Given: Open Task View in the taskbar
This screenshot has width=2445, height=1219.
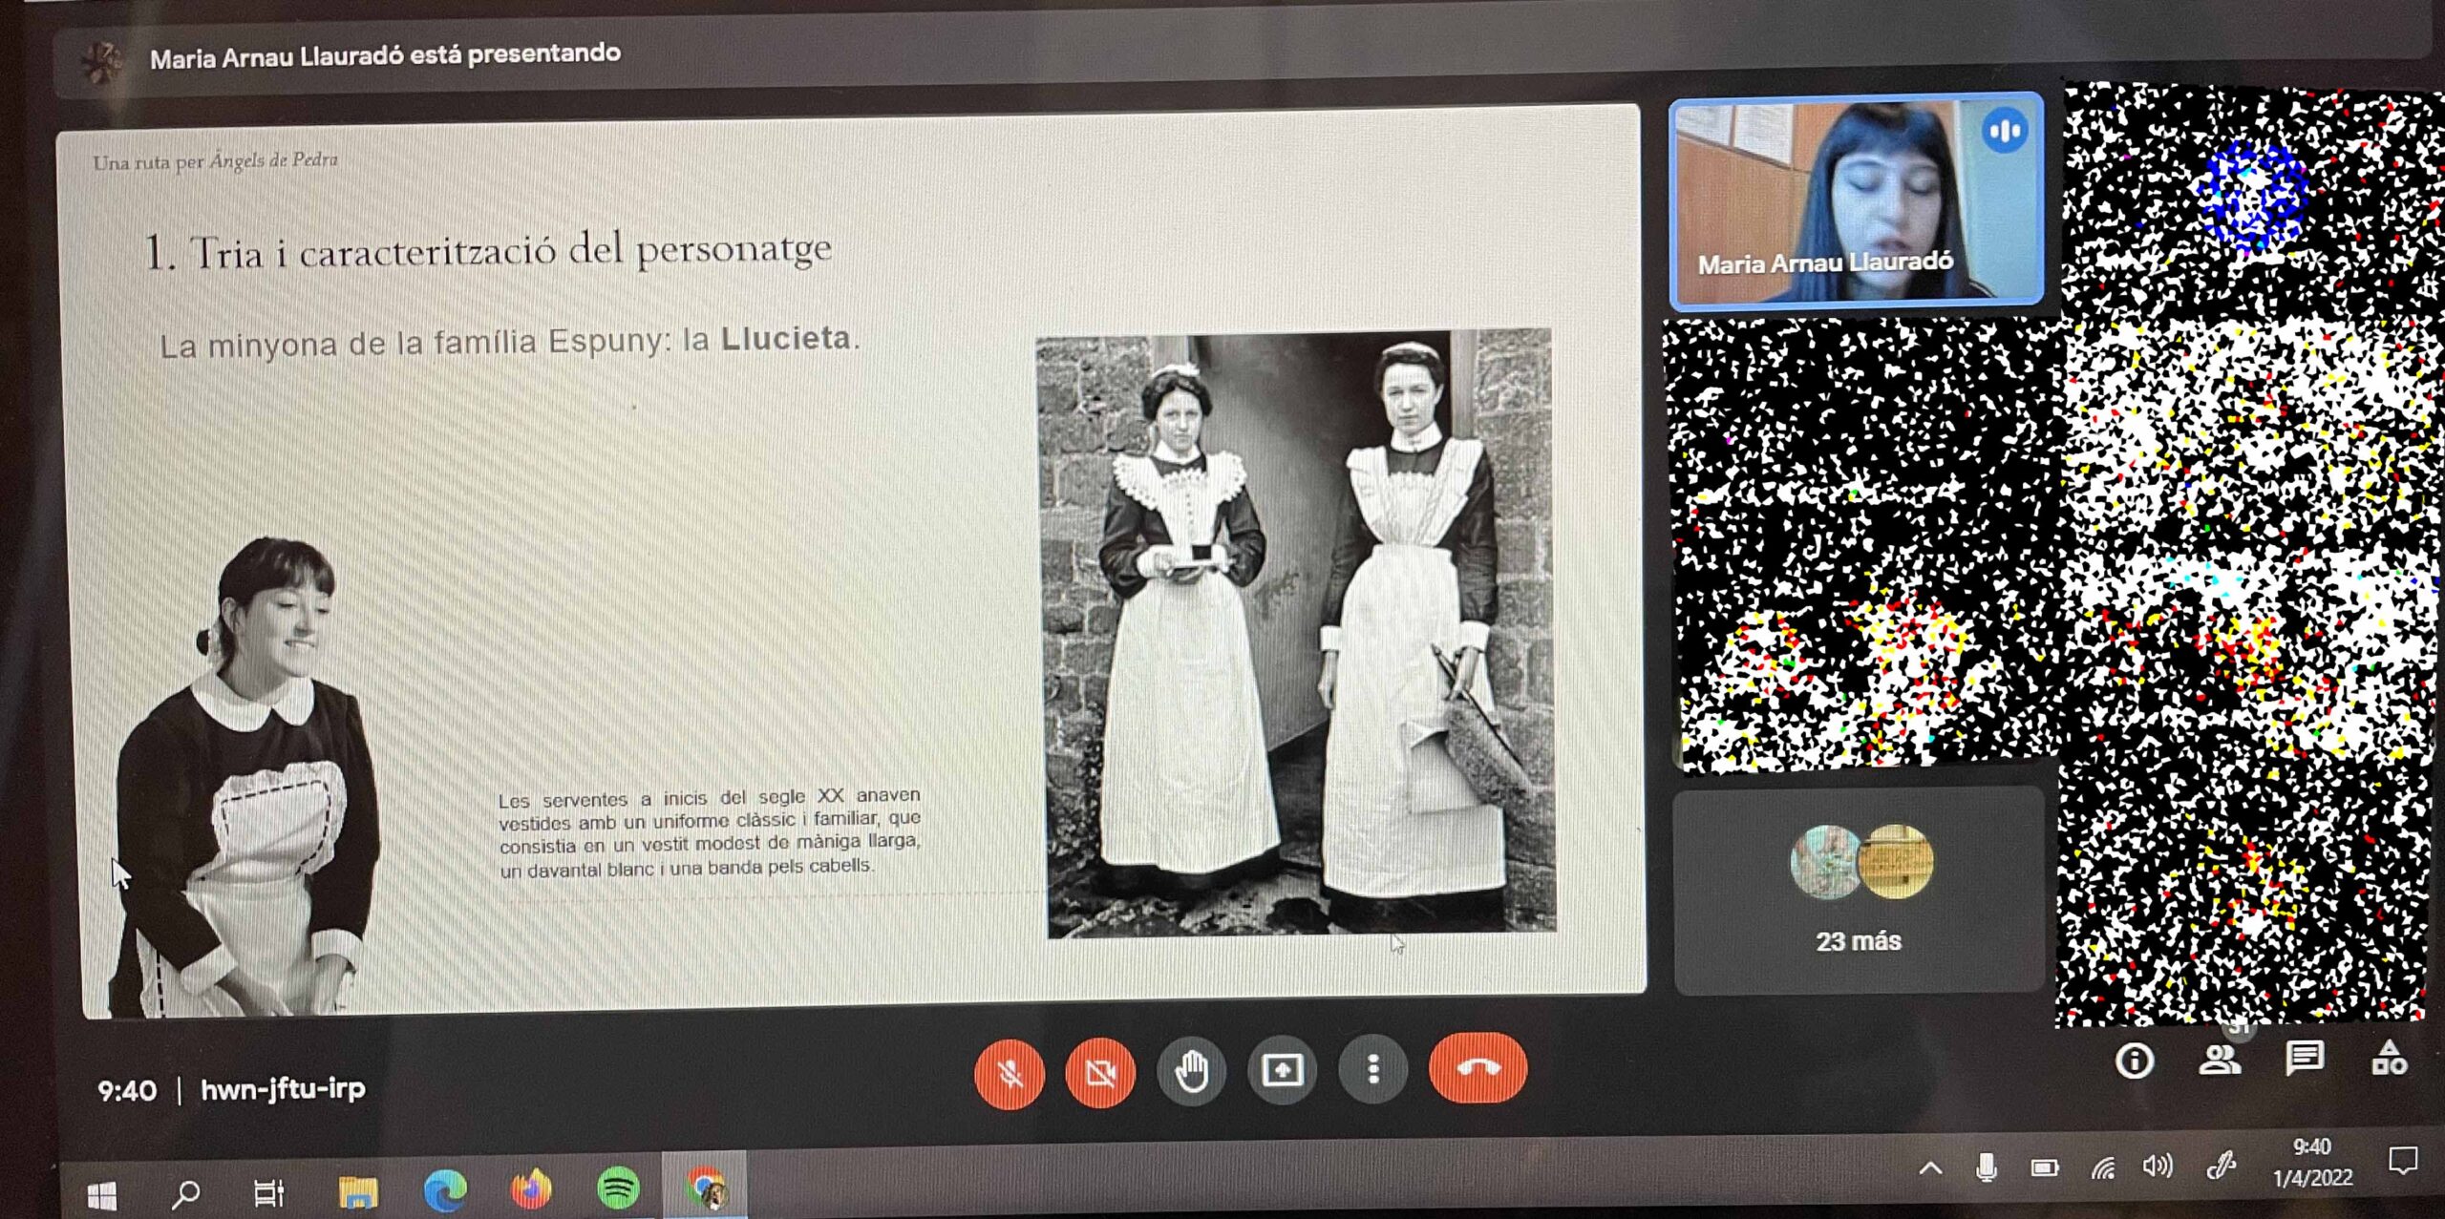Looking at the screenshot, I should (x=268, y=1192).
